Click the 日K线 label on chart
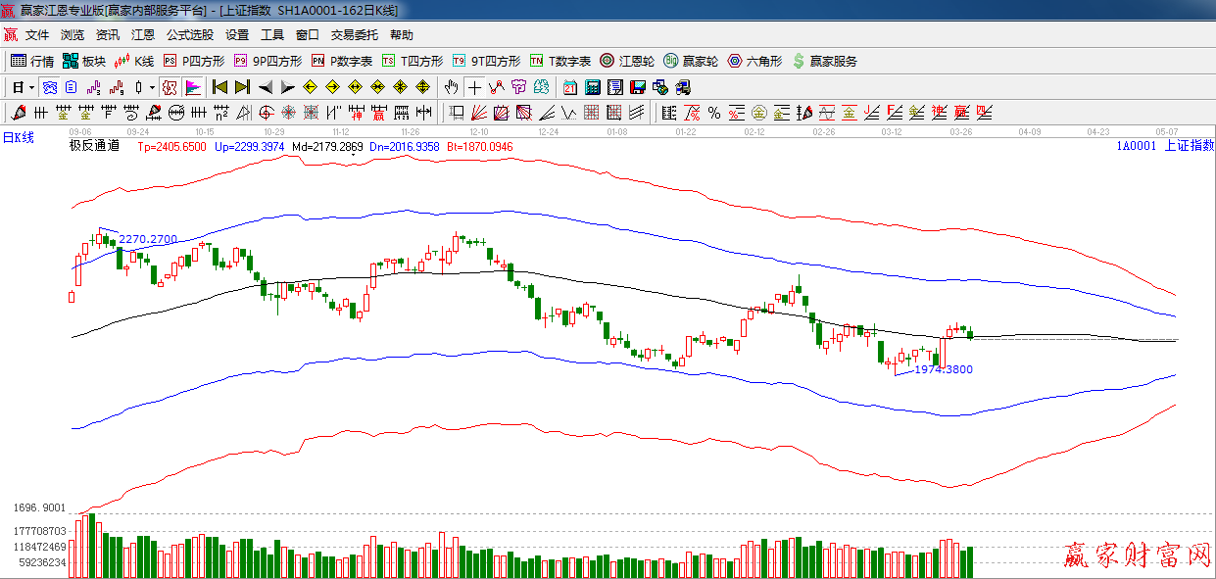This screenshot has height=579, width=1216. [18, 138]
